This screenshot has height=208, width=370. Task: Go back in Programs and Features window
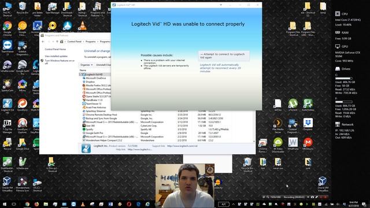point(43,42)
